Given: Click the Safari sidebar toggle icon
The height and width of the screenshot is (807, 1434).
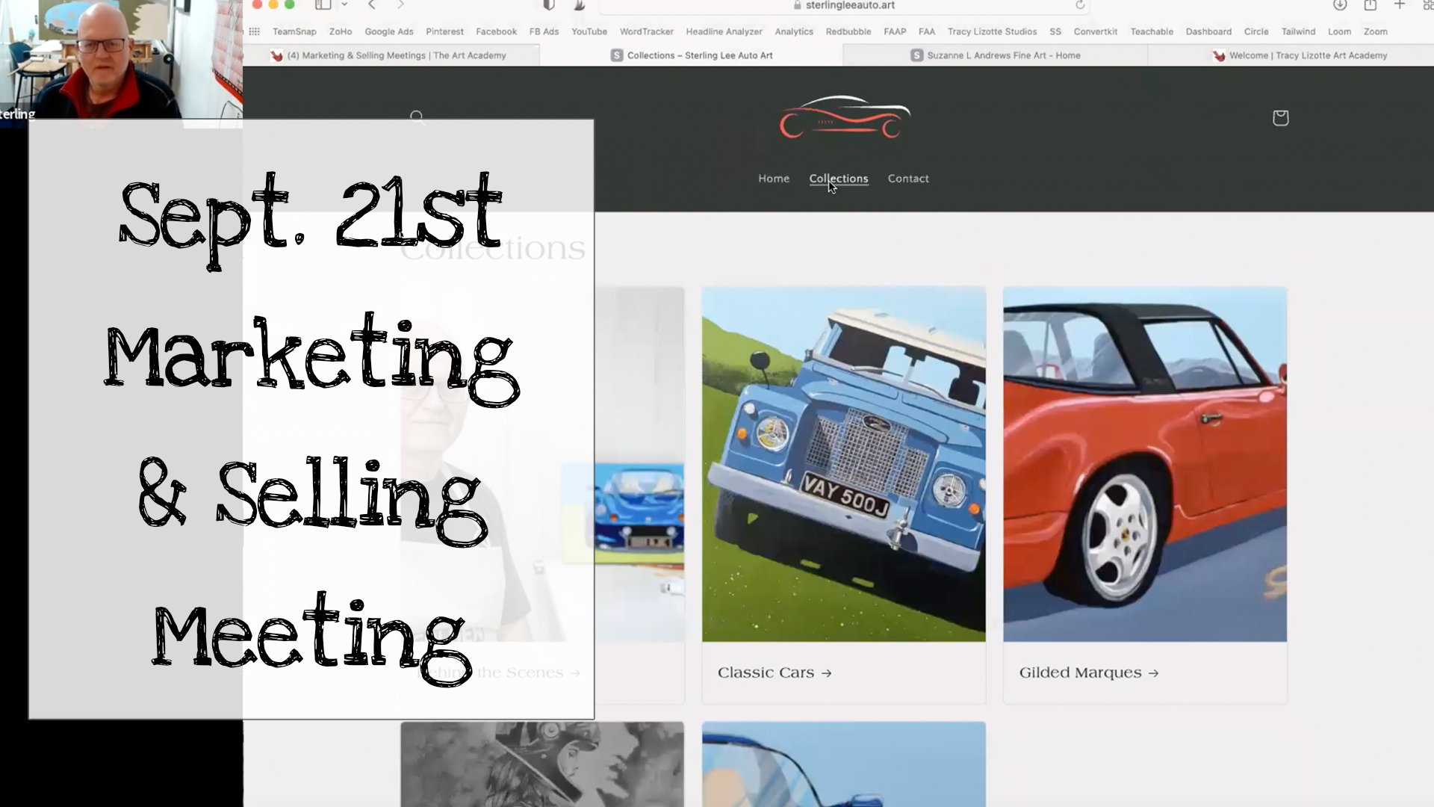Looking at the screenshot, I should click(x=323, y=4).
